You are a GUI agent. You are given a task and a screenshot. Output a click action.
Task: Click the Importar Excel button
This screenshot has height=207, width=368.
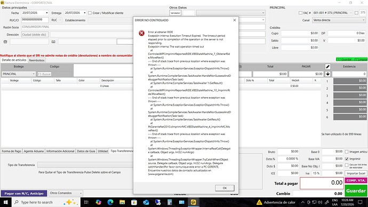pyautogui.click(x=356, y=173)
